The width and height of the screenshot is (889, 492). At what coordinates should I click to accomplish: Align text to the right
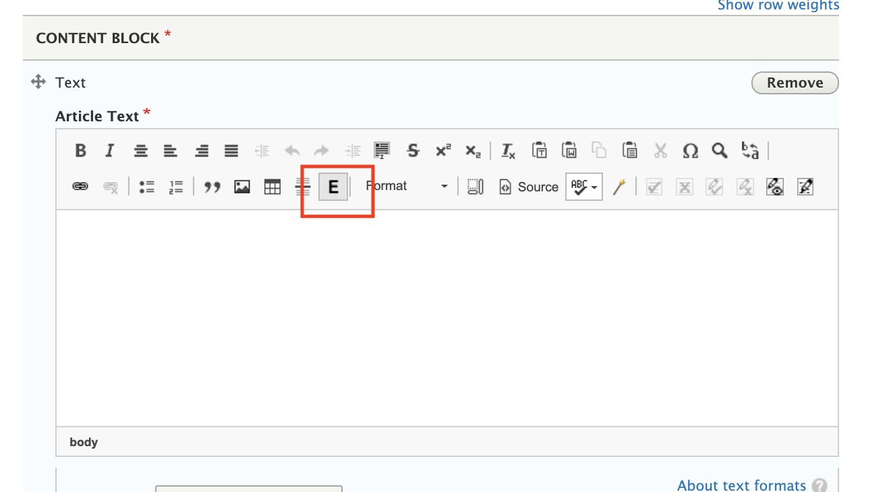[201, 150]
